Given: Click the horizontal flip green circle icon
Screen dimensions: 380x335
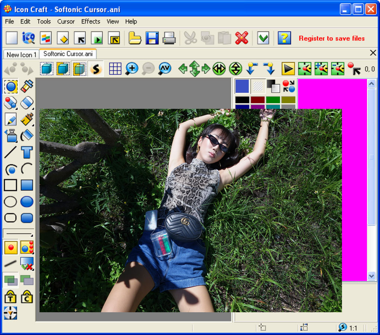Looking at the screenshot, I should coord(219,69).
